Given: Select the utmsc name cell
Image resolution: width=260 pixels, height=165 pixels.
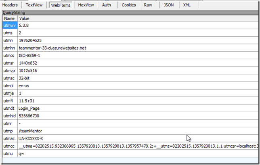Looking at the screenshot, I should [10, 78].
